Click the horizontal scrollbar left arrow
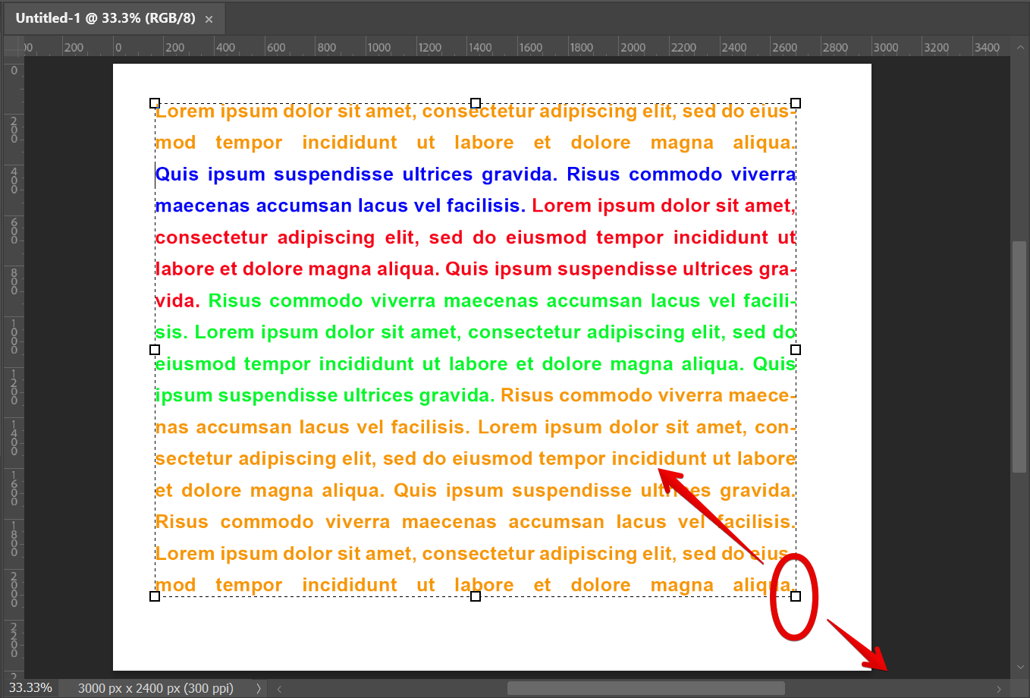Screen dimensions: 1030x698 click(x=279, y=689)
